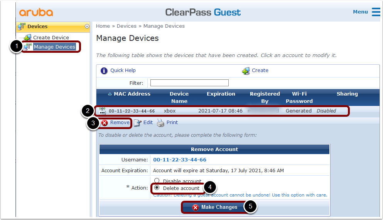Click the red Remove icon

tap(105, 123)
